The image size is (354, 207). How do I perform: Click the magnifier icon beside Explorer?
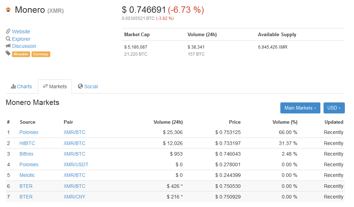(x=8, y=39)
